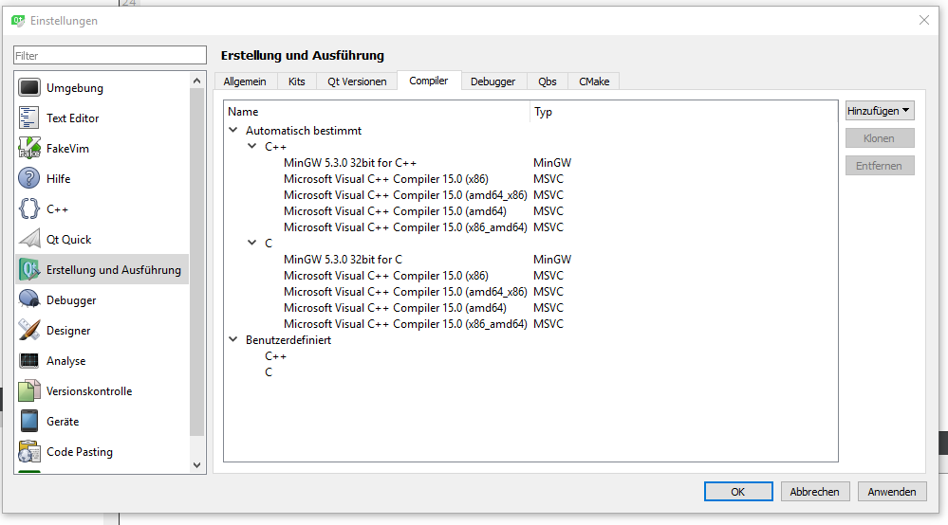The height and width of the screenshot is (525, 948).
Task: Click the Analyse monitor icon
Action: click(x=29, y=360)
